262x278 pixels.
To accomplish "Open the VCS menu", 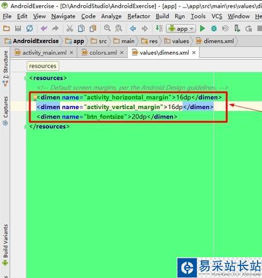I will pyautogui.click(x=217, y=16).
